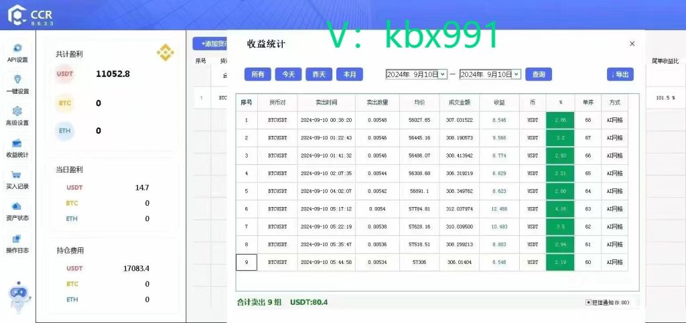
Task: Show 昨天 earnings records
Action: (x=319, y=74)
